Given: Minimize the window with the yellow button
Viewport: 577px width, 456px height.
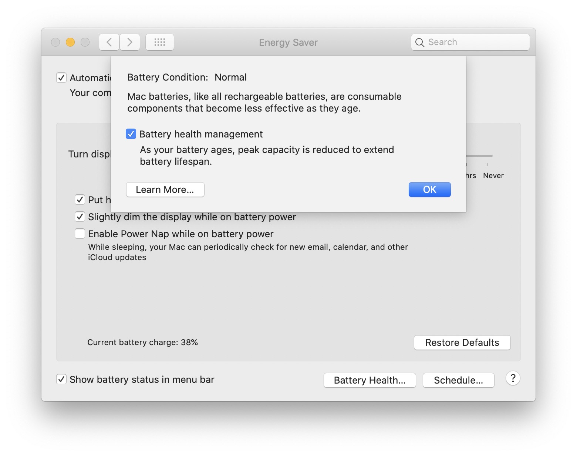Looking at the screenshot, I should [x=70, y=42].
